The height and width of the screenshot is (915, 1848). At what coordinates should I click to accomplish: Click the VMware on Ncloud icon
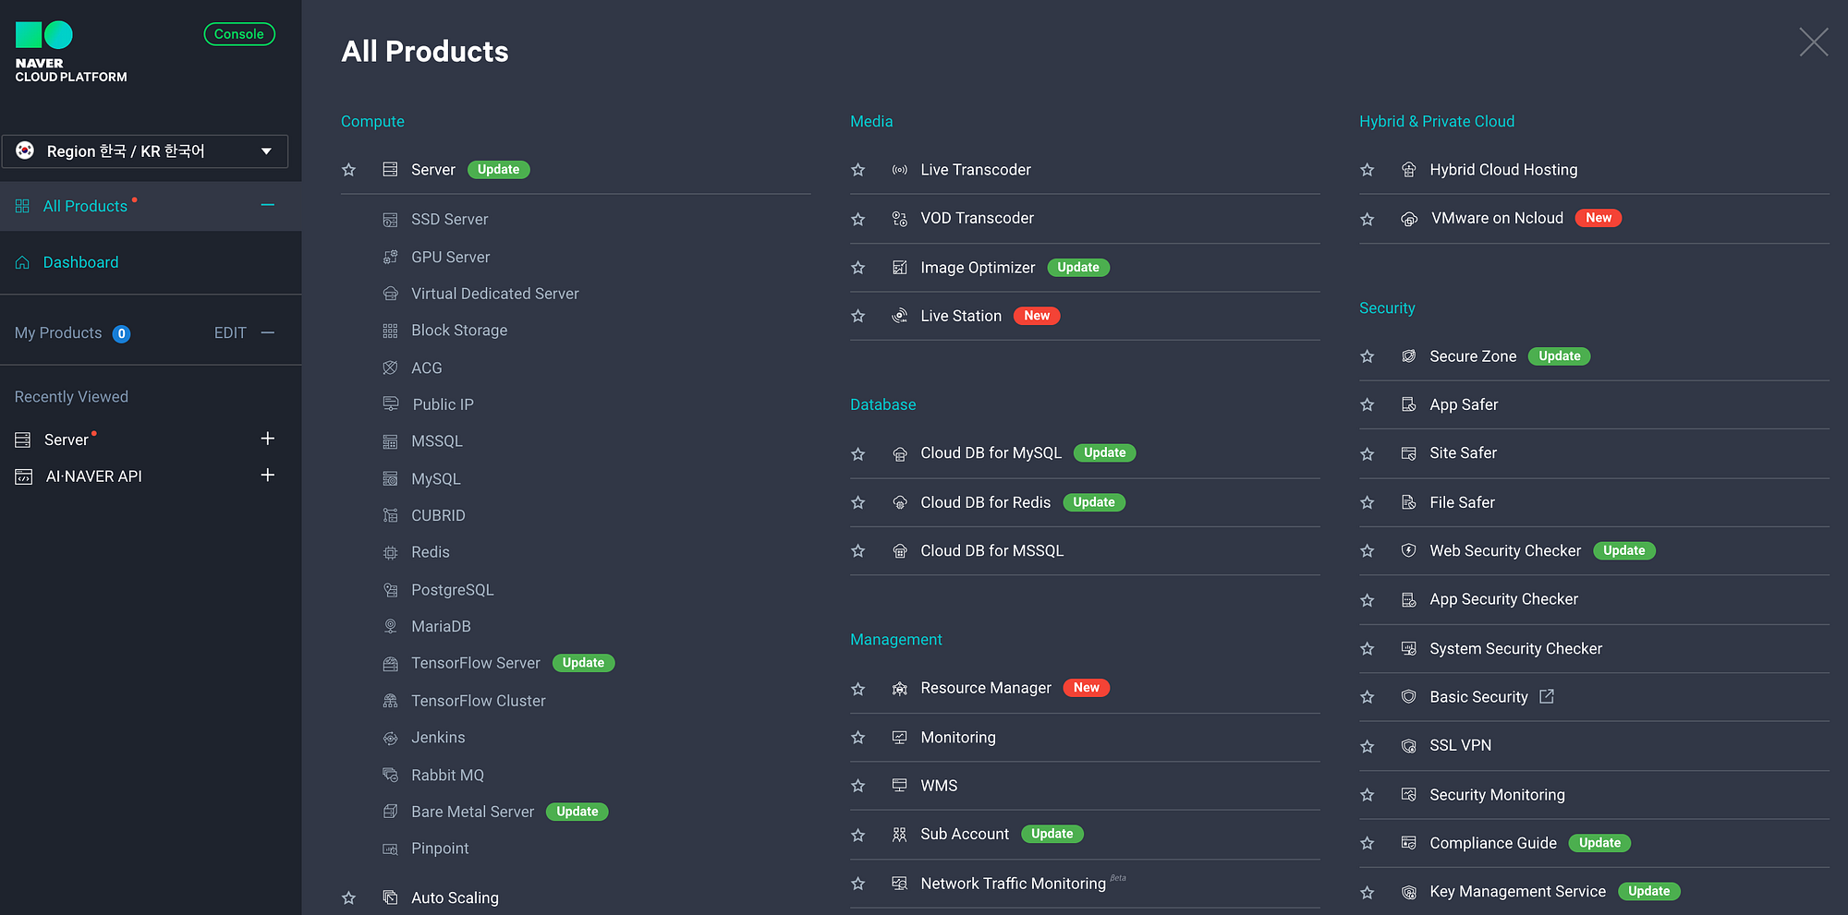click(1408, 219)
